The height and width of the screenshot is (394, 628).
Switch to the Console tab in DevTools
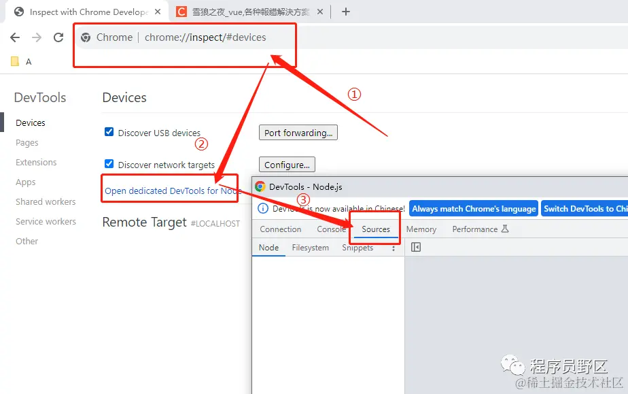point(331,229)
